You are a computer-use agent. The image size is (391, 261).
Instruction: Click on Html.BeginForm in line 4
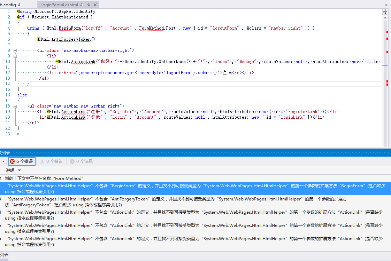tap(63, 28)
